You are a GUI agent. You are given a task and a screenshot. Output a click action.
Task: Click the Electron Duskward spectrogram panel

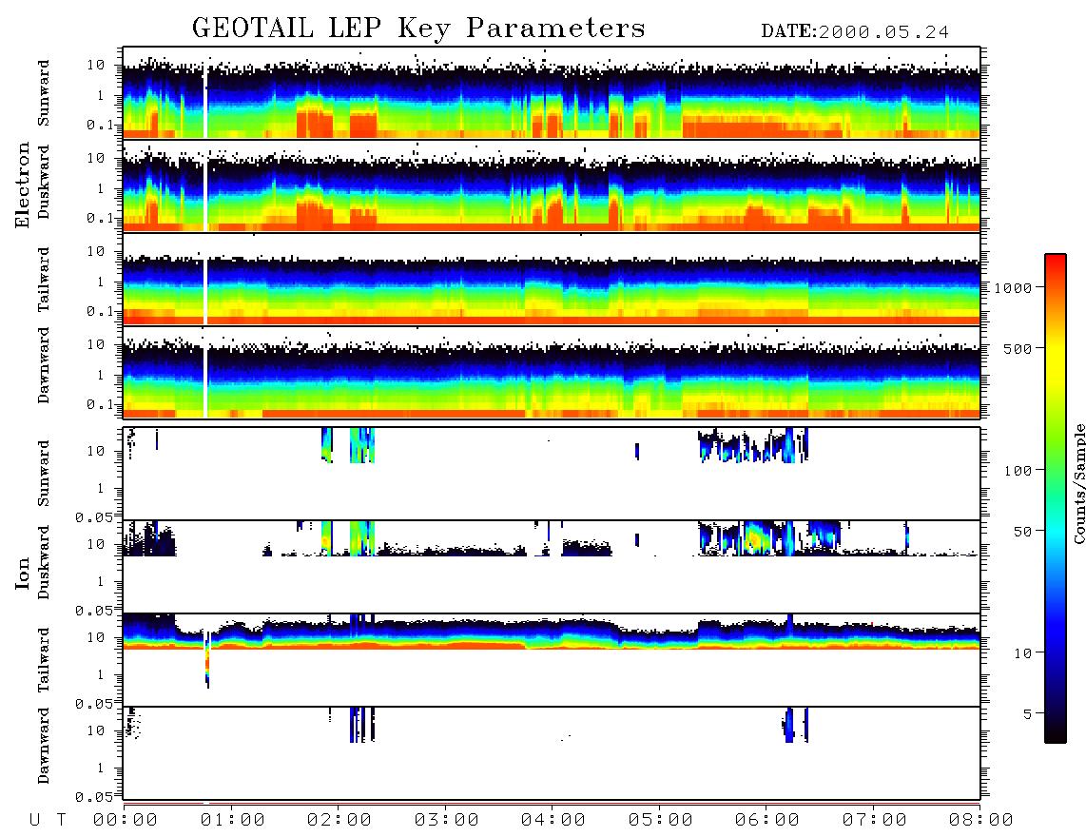(552, 185)
